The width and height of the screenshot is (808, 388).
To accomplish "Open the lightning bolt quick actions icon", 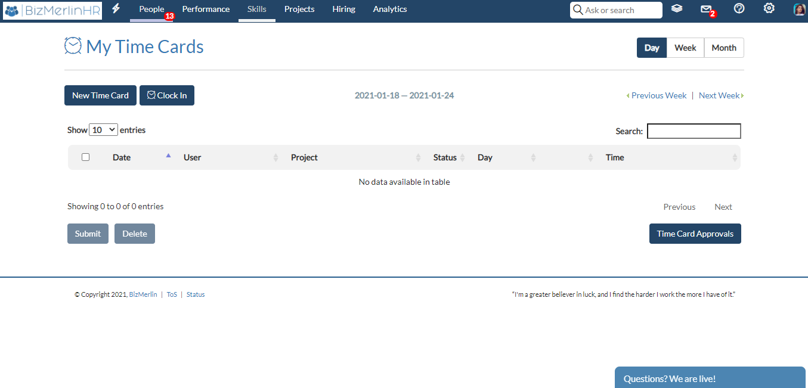I will tap(116, 9).
